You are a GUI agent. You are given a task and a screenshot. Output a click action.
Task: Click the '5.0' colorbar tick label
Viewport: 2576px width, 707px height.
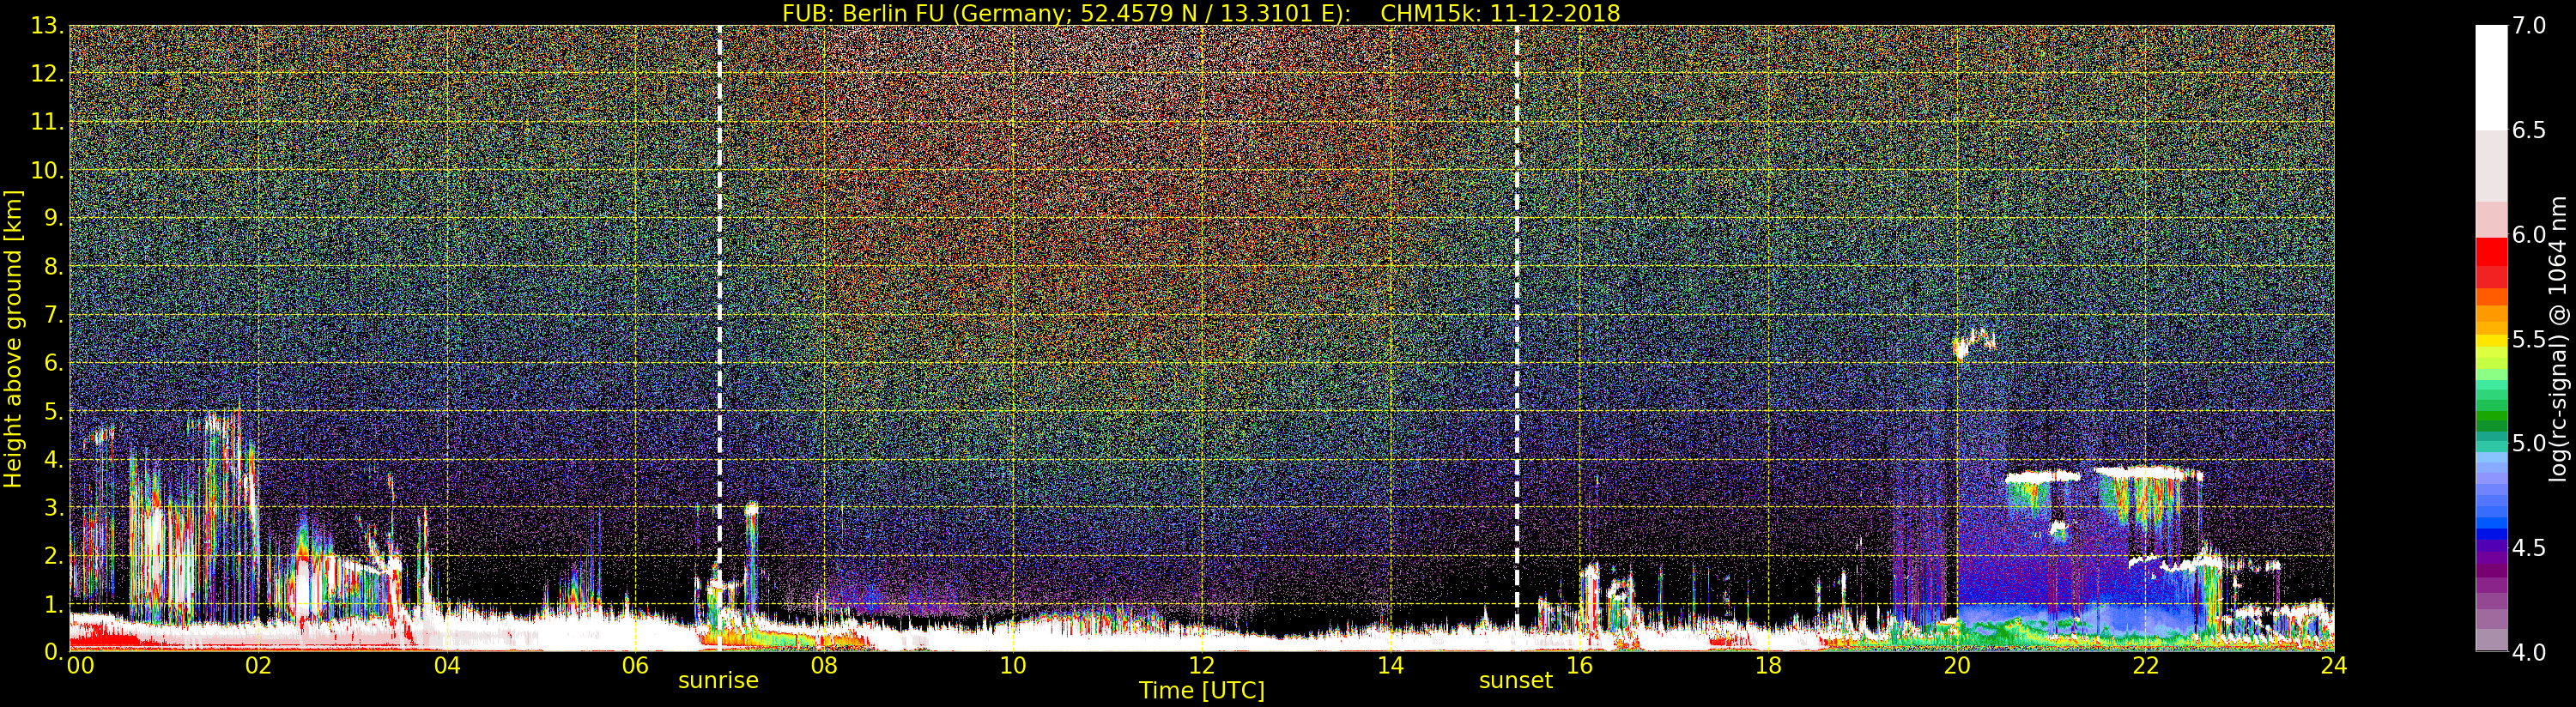tap(2529, 443)
